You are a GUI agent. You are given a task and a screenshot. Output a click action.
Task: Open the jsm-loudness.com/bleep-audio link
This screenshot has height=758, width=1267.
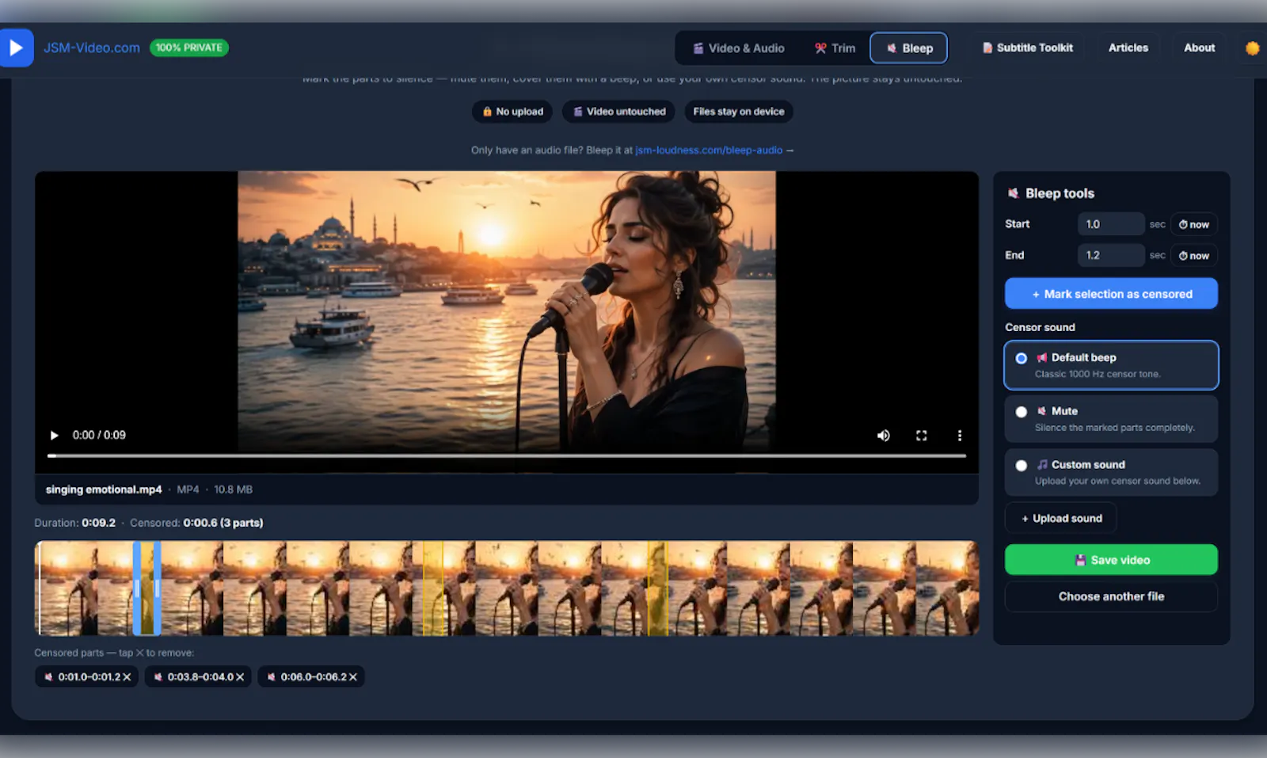point(709,150)
